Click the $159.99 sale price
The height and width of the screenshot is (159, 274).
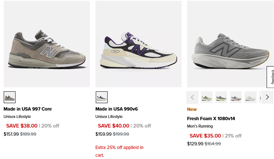(x=103, y=134)
